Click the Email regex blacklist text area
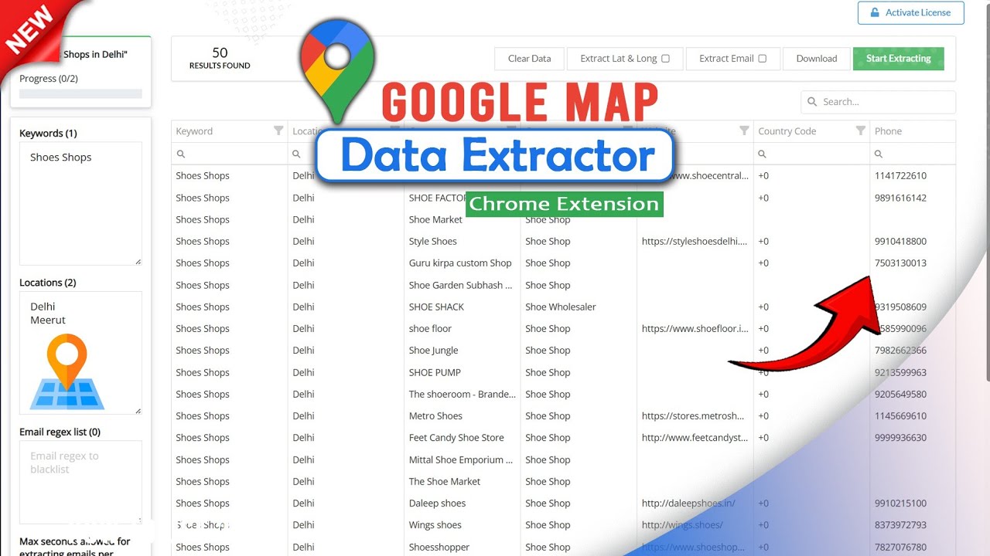 [80, 483]
